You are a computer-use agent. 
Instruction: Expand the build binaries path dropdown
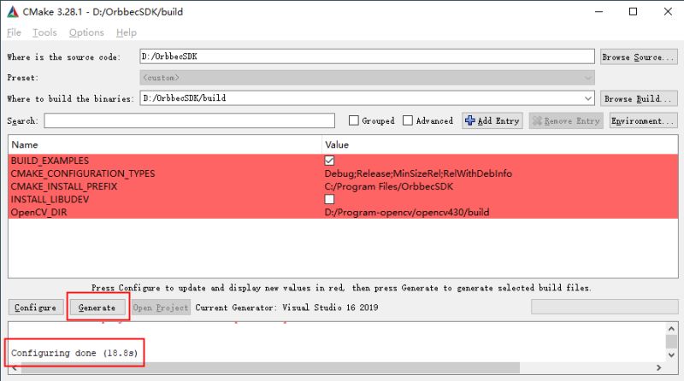tap(588, 98)
